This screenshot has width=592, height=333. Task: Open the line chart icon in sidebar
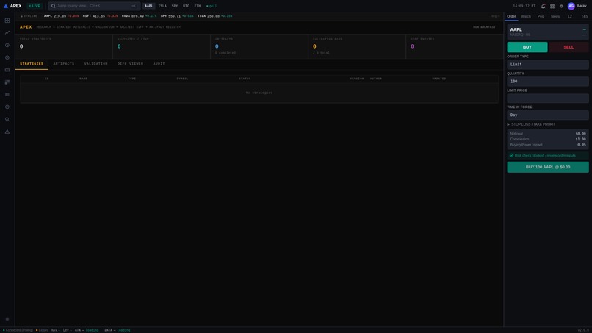tap(7, 33)
